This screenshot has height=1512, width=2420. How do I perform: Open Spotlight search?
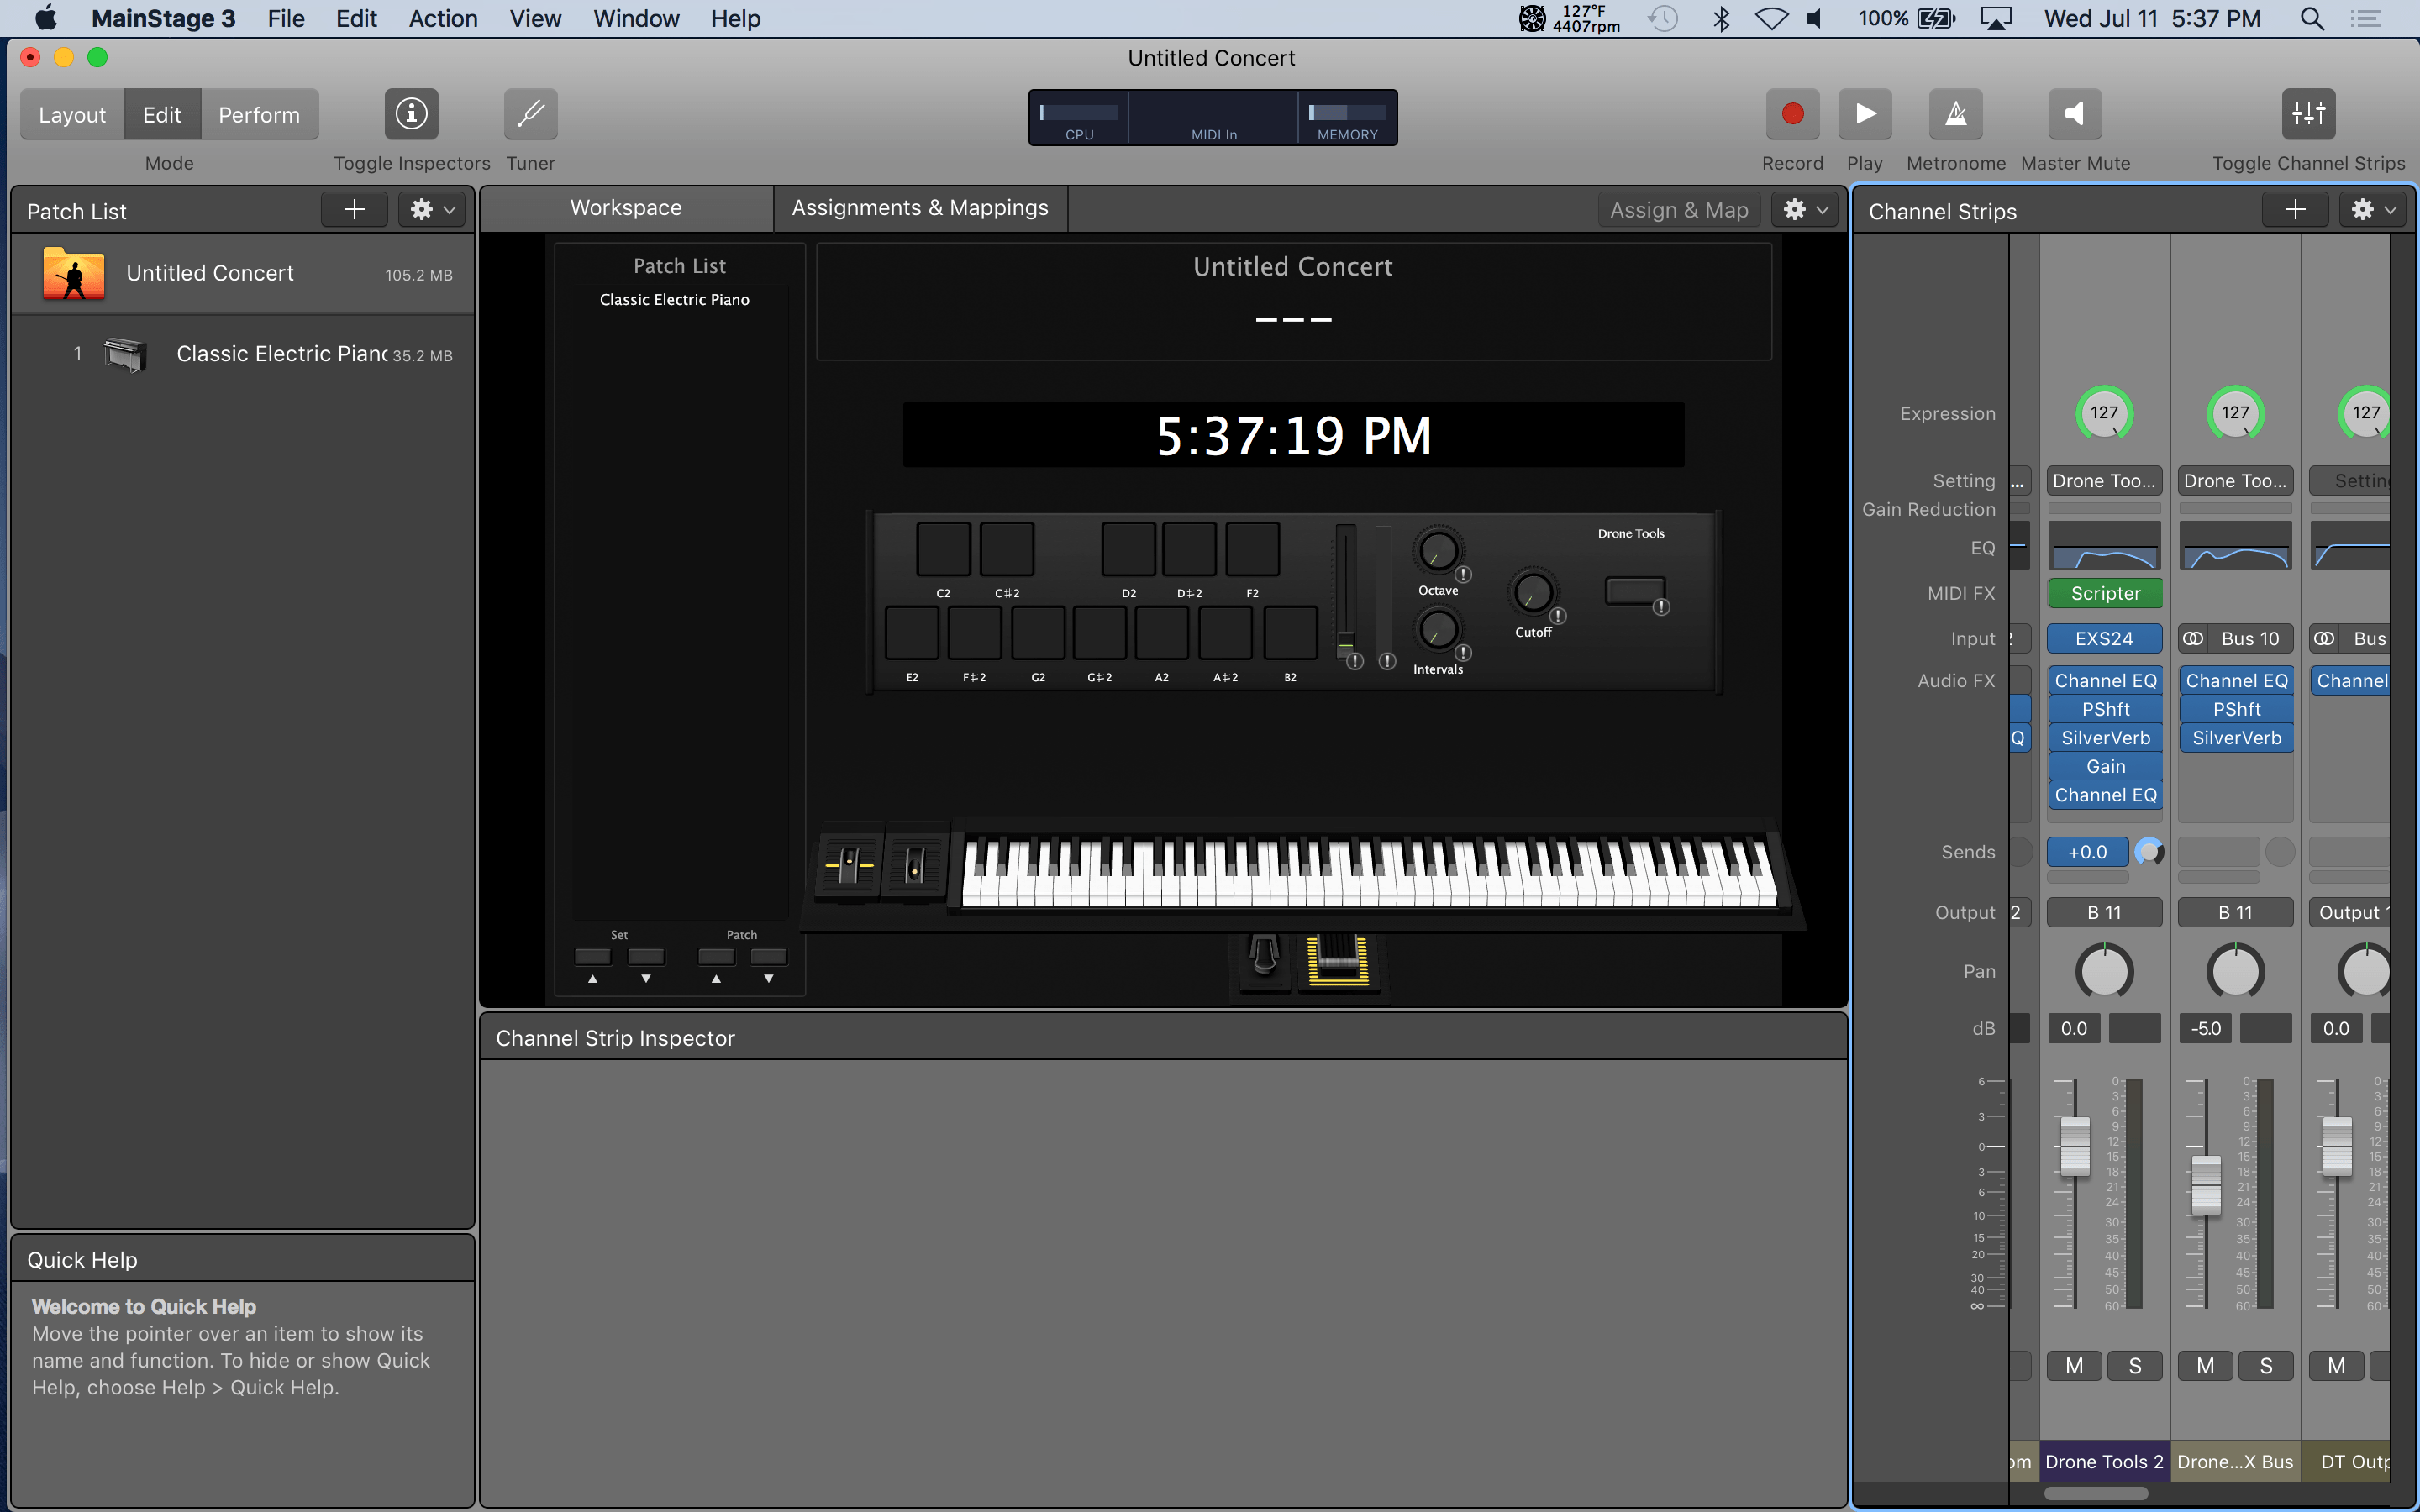[x=2312, y=18]
